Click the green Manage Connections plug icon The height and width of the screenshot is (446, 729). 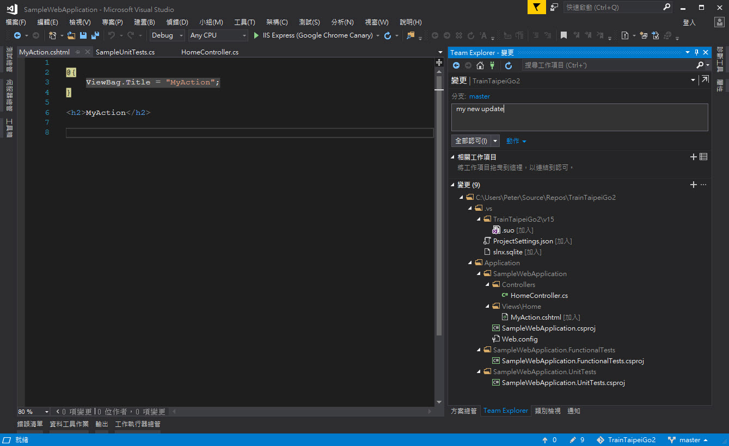[x=492, y=65]
